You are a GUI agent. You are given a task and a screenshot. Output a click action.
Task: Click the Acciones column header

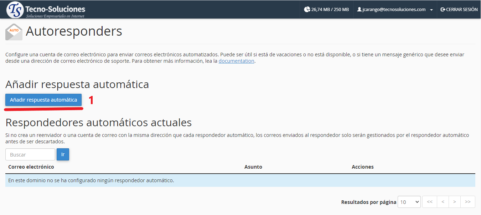tap(362, 167)
